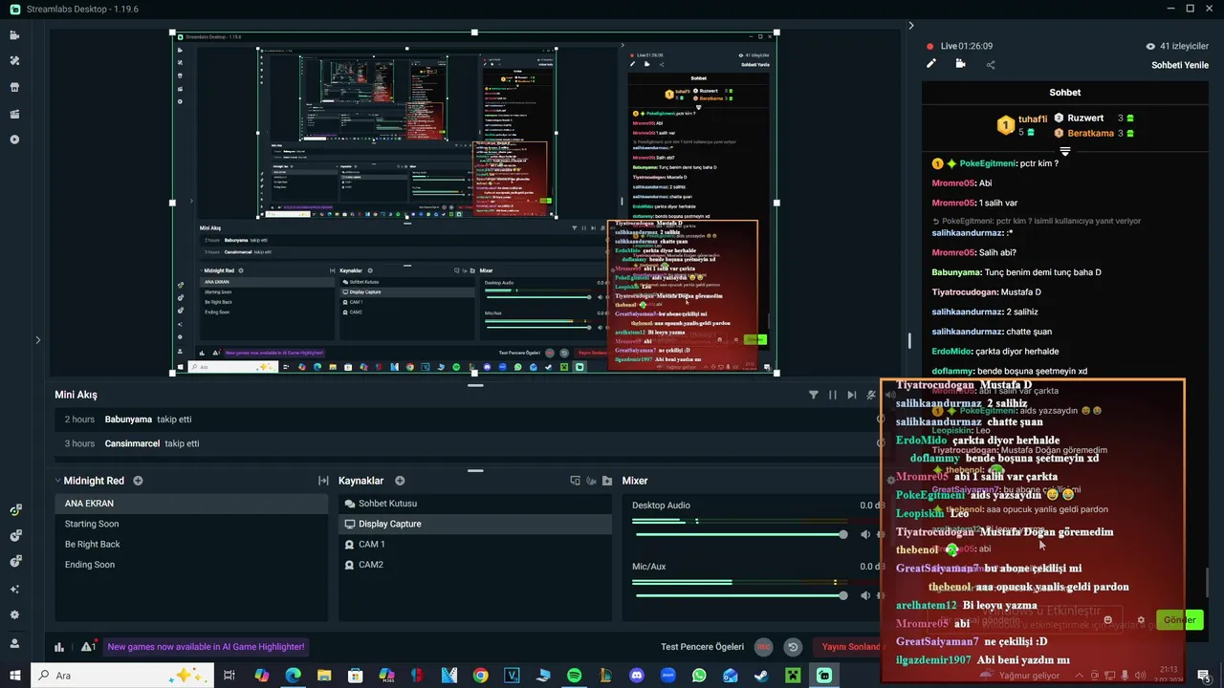Image resolution: width=1224 pixels, height=688 pixels.
Task: Skip the current alert in Mini Akış
Action: point(851,395)
